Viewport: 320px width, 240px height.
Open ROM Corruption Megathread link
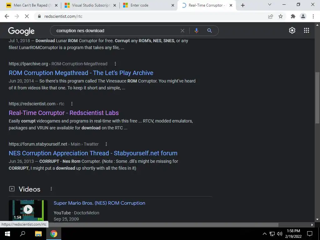click(81, 73)
